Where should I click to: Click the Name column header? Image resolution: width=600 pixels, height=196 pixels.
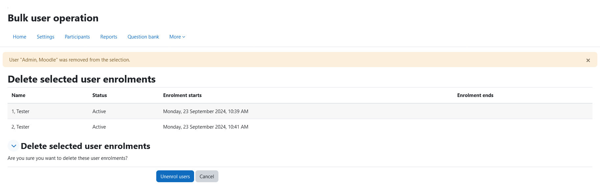[18, 95]
